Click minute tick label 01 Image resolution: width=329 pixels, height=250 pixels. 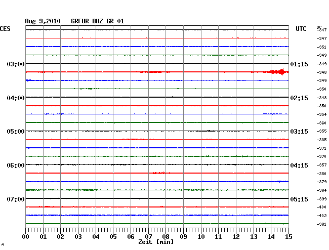(43, 237)
